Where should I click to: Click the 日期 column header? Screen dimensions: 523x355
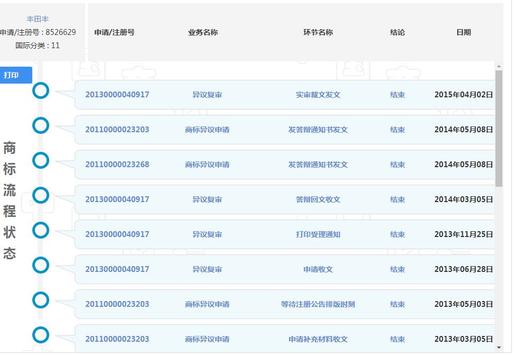[x=463, y=32]
